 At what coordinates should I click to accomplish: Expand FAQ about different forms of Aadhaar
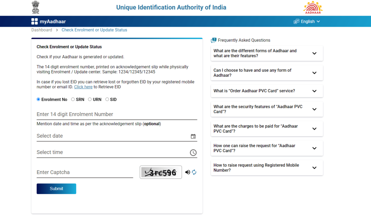[267, 53]
